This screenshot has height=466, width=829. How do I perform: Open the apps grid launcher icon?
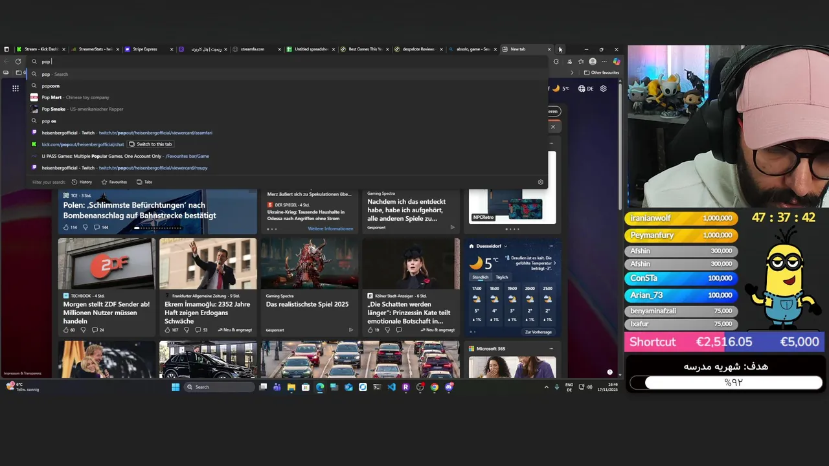point(16,89)
